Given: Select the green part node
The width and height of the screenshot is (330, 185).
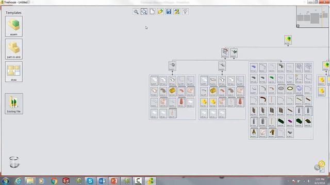Looking at the screenshot, I should [272, 79].
